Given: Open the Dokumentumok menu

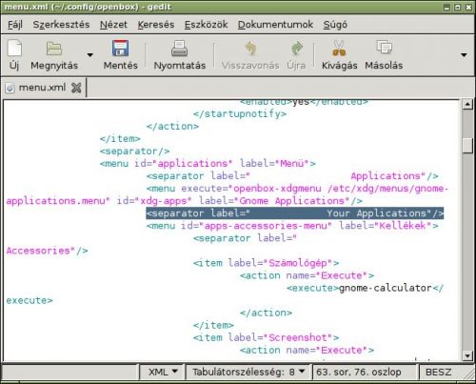Looking at the screenshot, I should (x=275, y=25).
